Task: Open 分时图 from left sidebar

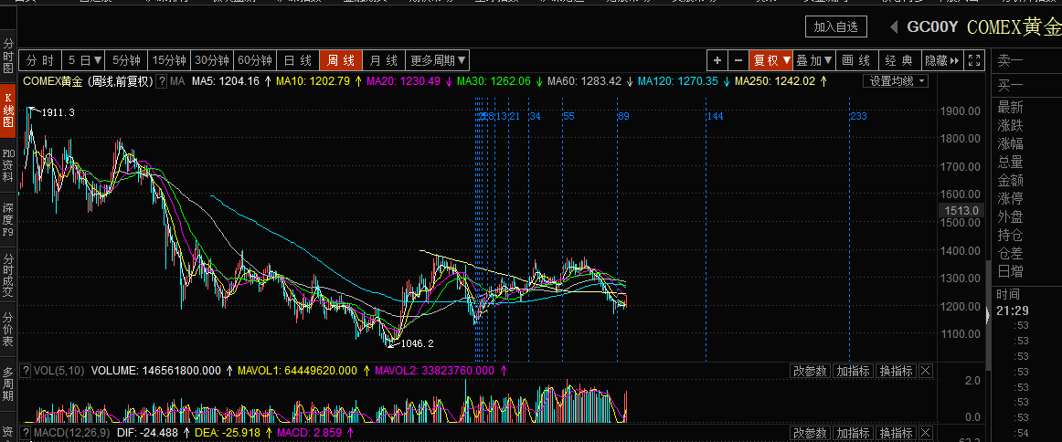Action: pyautogui.click(x=8, y=56)
